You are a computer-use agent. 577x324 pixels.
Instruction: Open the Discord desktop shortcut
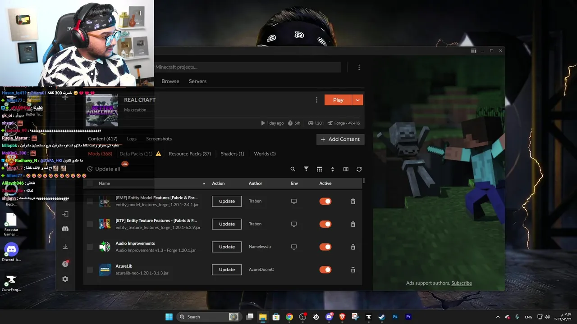[x=11, y=252]
